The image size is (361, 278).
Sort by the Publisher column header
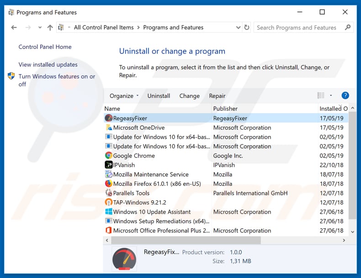[x=265, y=109]
